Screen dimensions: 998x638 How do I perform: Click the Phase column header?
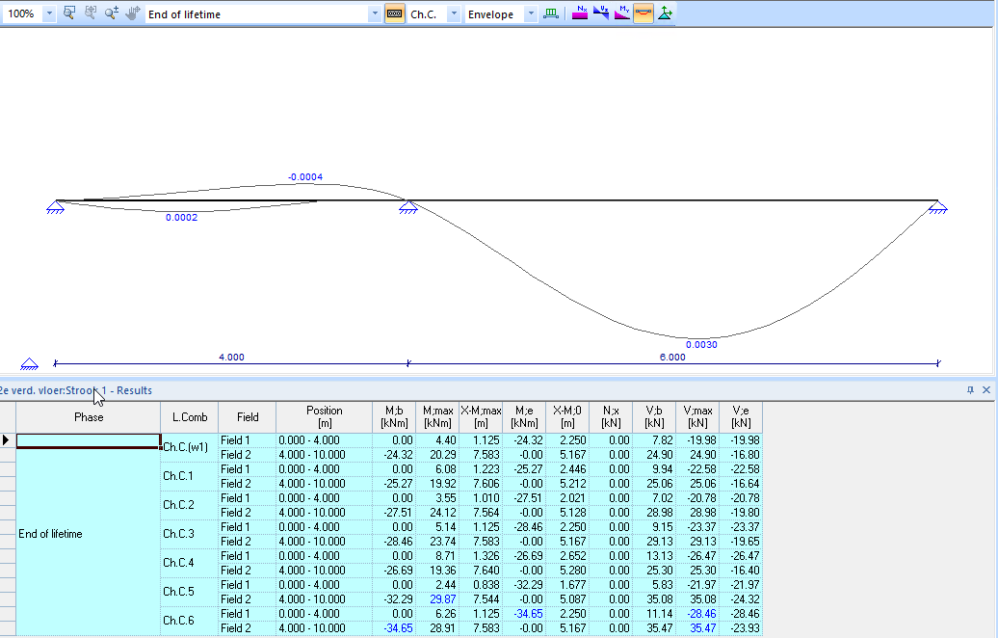click(x=89, y=417)
